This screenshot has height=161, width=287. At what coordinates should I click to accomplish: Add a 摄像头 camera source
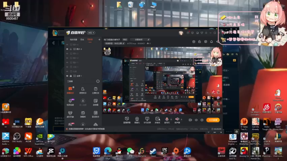[137, 120]
